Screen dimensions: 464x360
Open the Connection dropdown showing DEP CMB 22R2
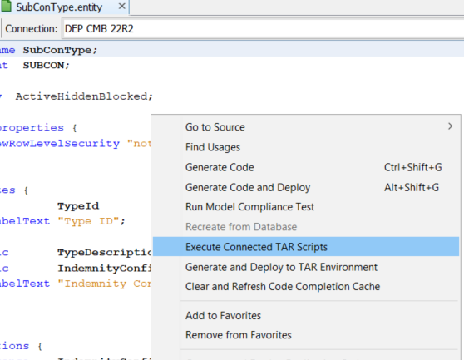tap(263, 29)
